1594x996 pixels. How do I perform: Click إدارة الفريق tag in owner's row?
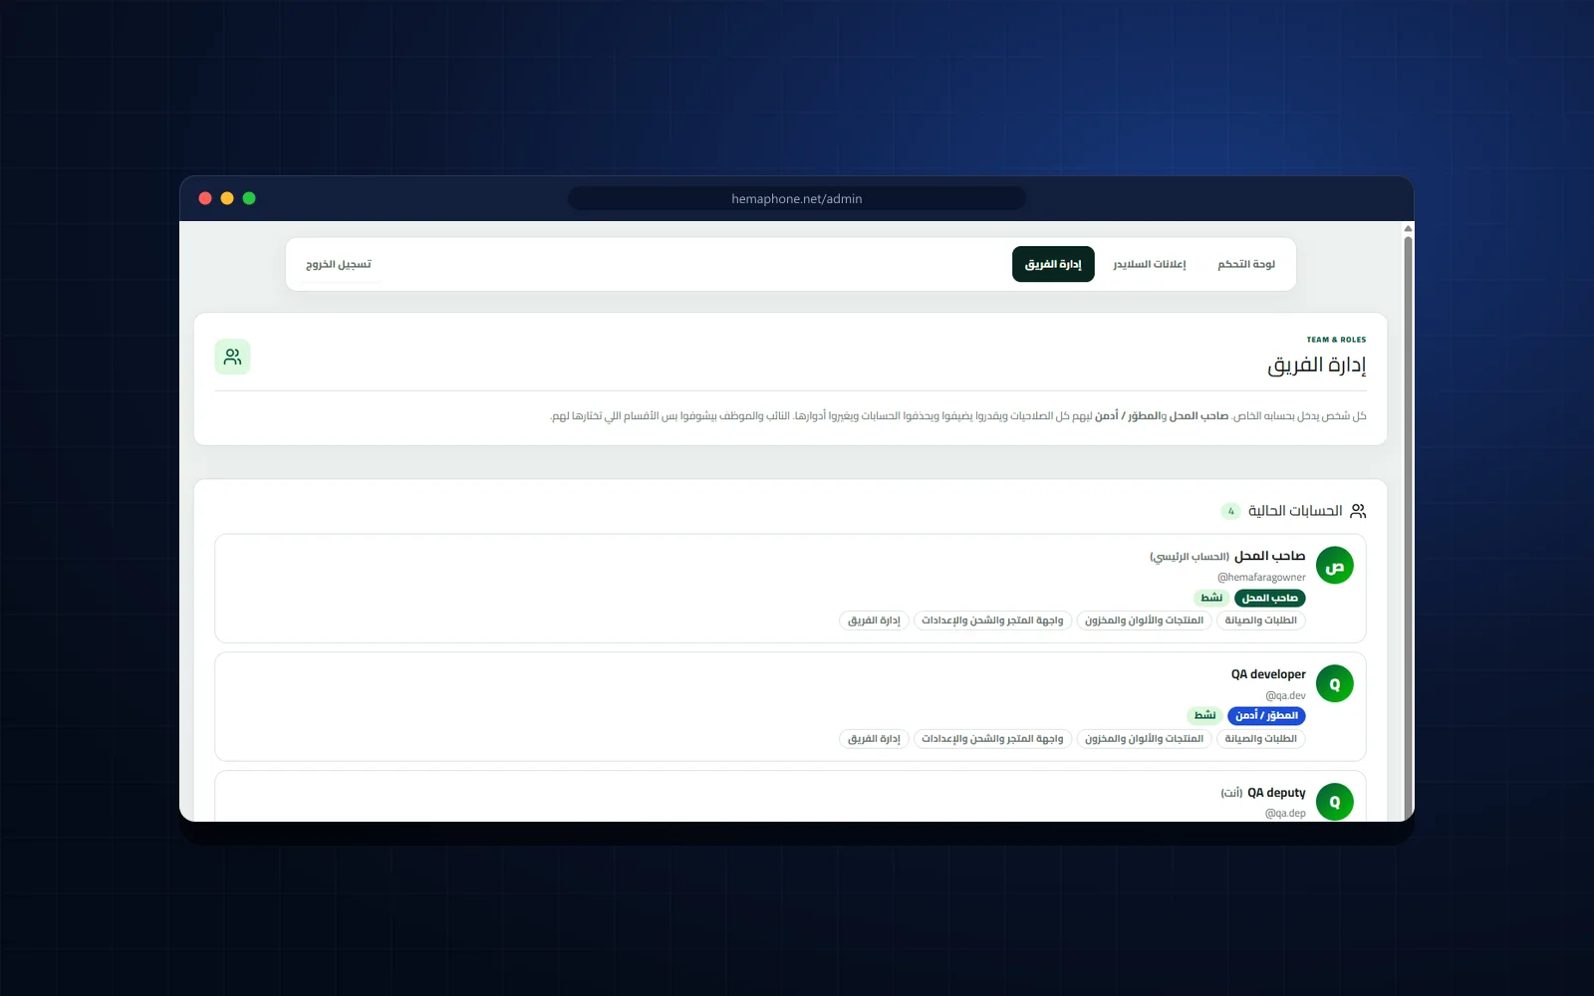click(874, 621)
